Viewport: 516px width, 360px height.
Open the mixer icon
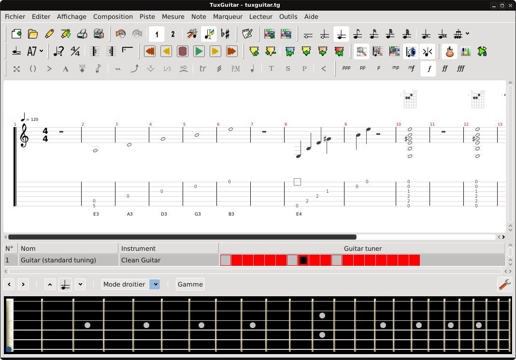[x=466, y=51]
